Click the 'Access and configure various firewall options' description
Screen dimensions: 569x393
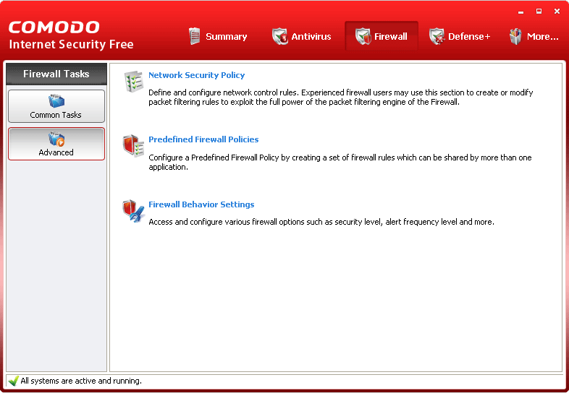click(321, 222)
